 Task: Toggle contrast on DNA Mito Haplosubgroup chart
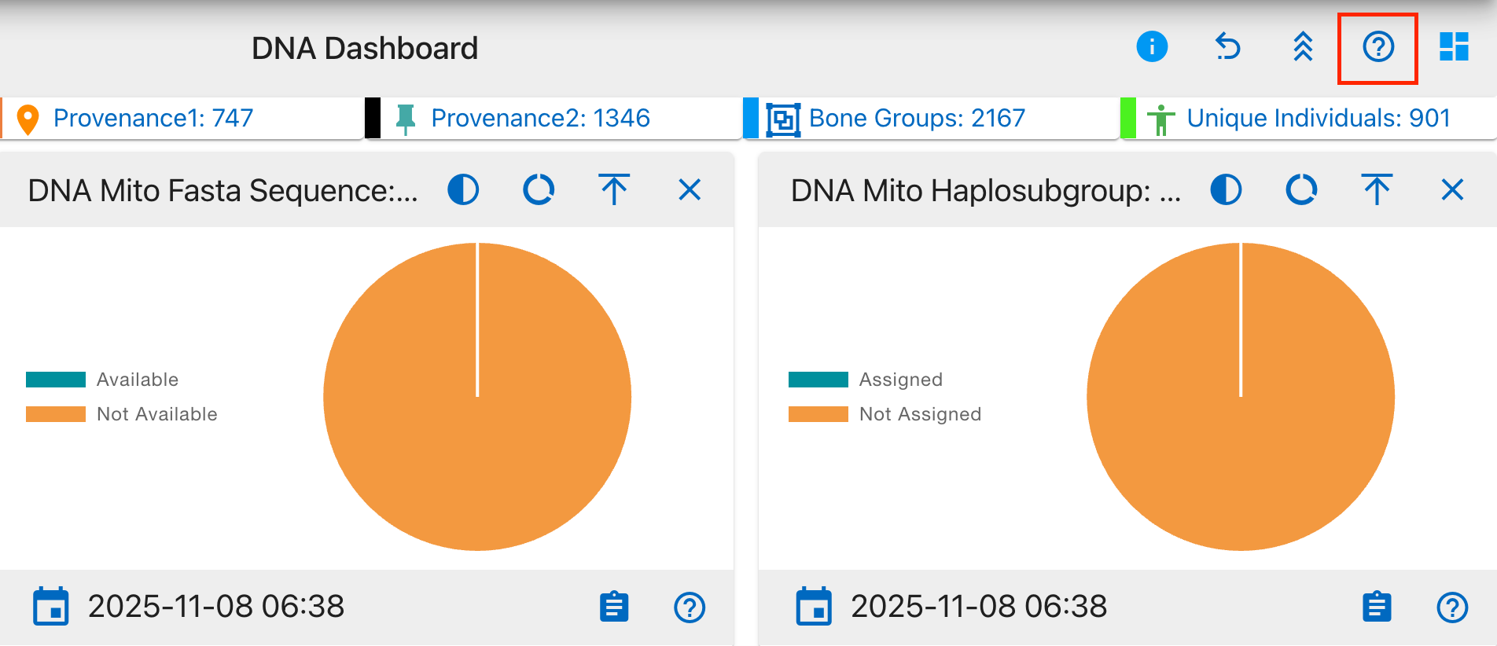1226,190
